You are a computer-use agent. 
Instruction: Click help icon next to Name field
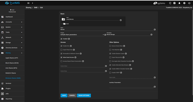pyautogui.click(x=155, y=30)
